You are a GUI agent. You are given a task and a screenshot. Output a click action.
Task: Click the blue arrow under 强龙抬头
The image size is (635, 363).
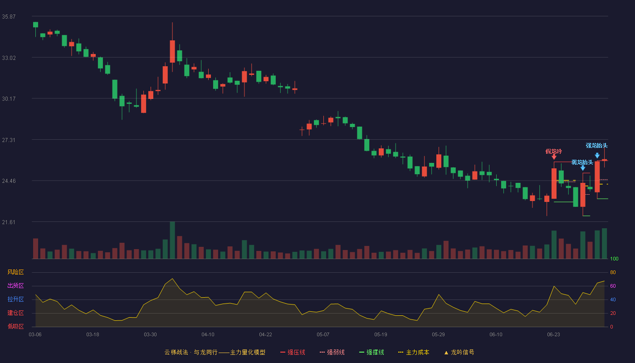pos(597,156)
